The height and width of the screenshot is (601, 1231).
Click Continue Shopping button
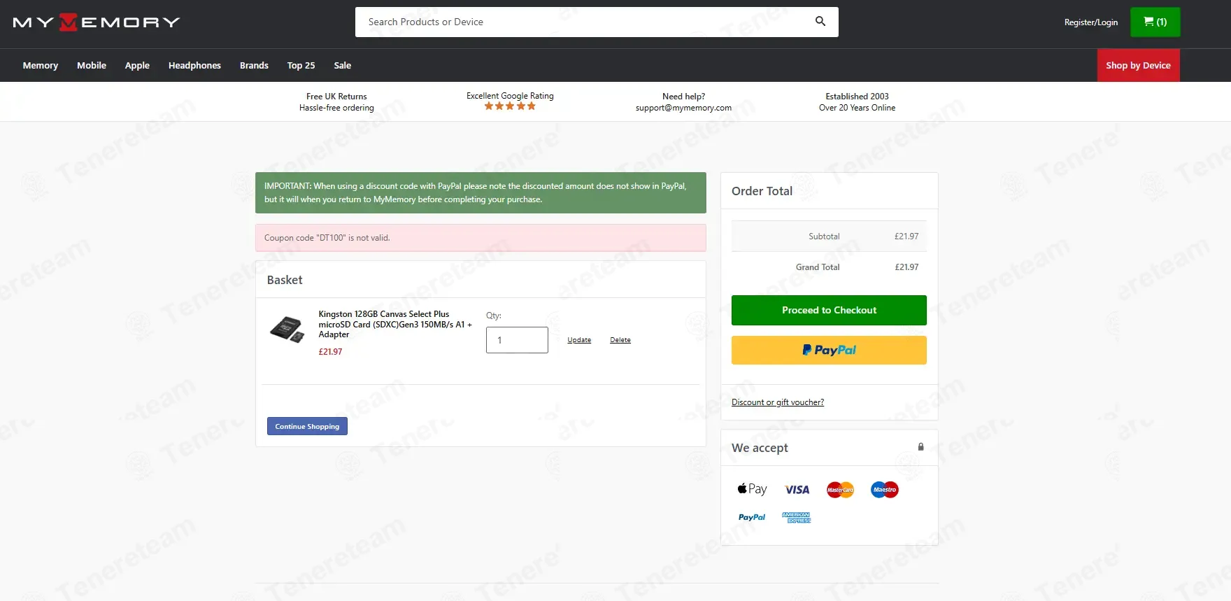(x=307, y=426)
